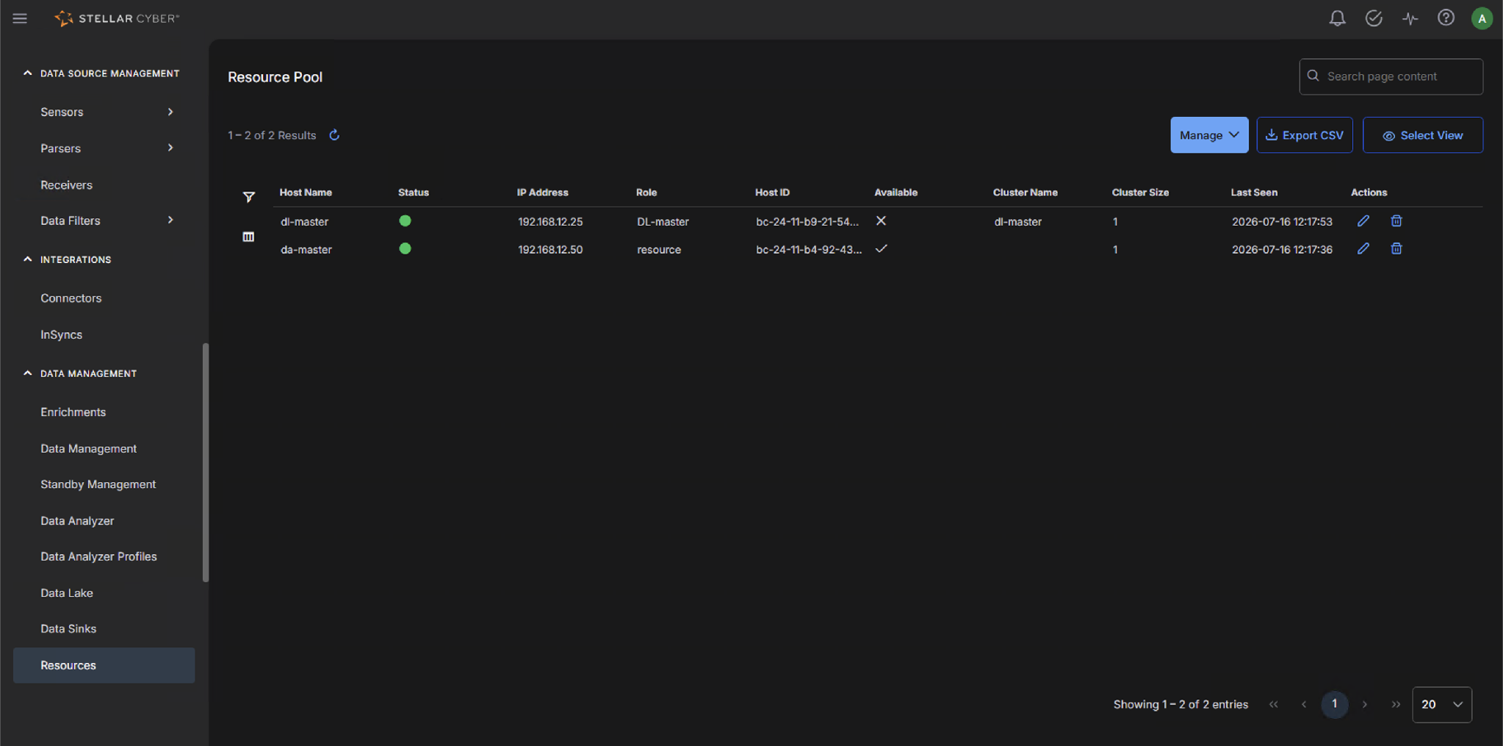The width and height of the screenshot is (1503, 746).
Task: Select page 1 in pagination
Action: click(1334, 704)
